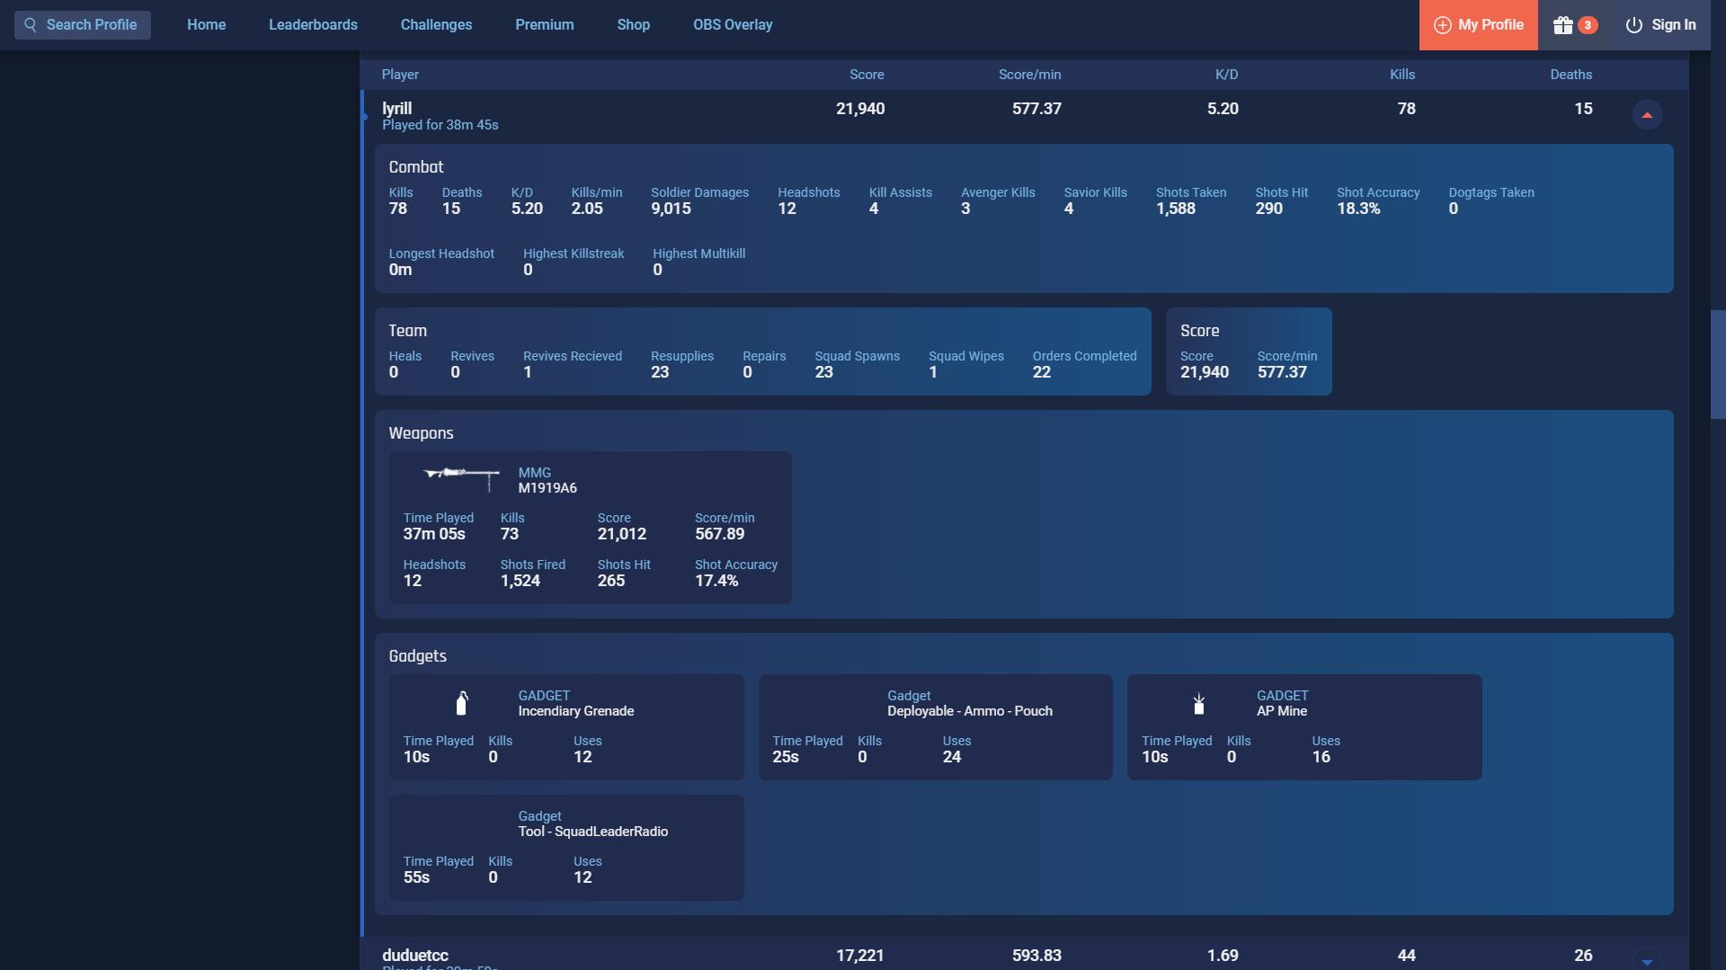The image size is (1726, 970).
Task: Click the page vertical scrollbar thumb
Action: point(1718,364)
